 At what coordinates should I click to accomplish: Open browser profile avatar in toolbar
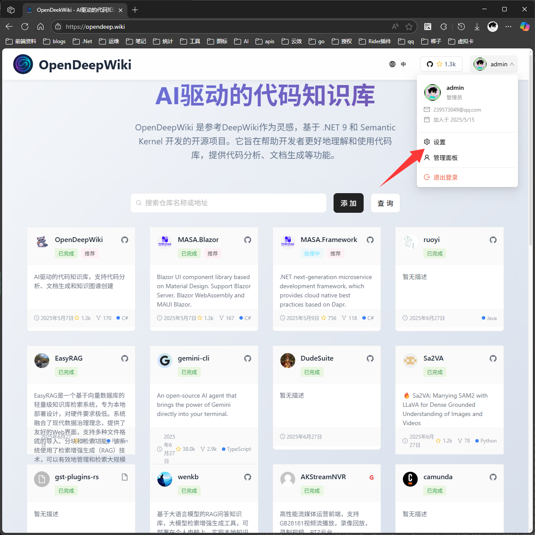[493, 27]
